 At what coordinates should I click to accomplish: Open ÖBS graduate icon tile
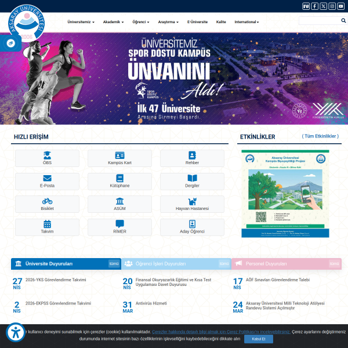coord(48,158)
